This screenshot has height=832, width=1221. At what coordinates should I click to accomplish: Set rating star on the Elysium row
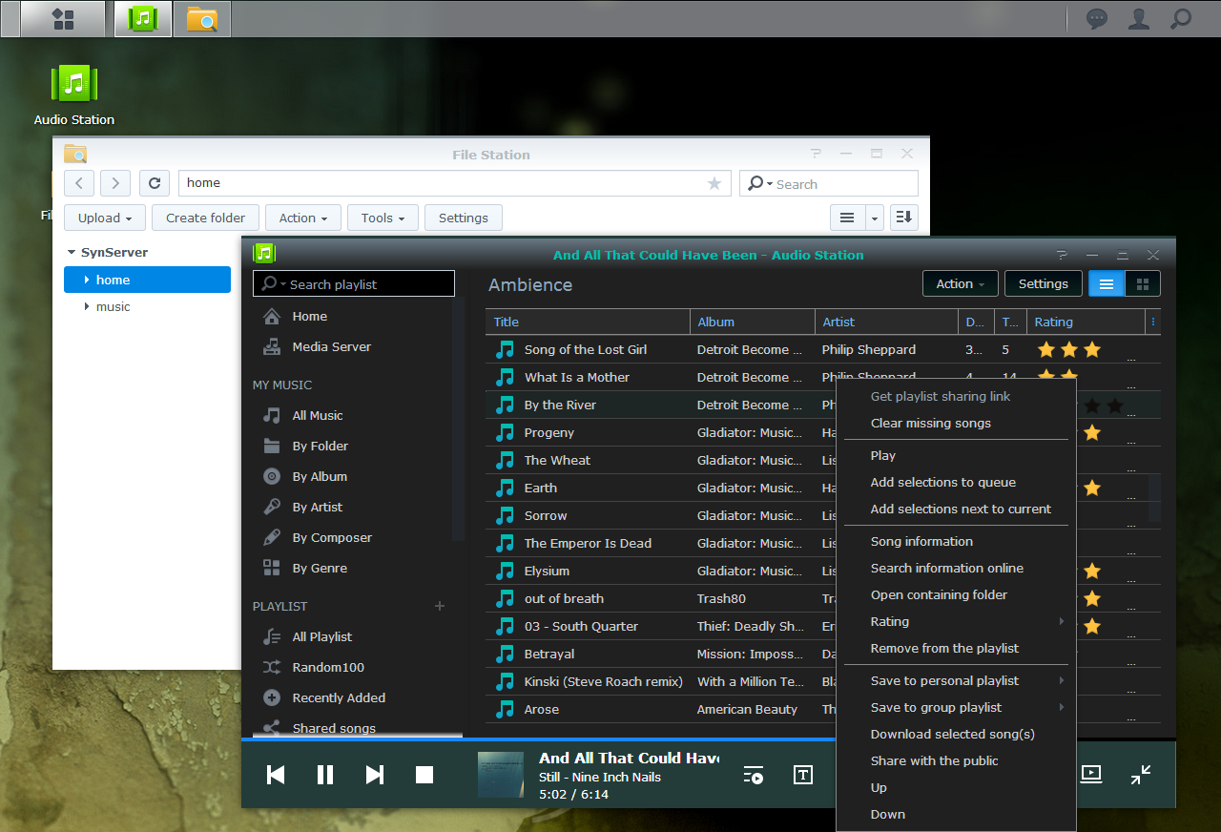click(1092, 571)
